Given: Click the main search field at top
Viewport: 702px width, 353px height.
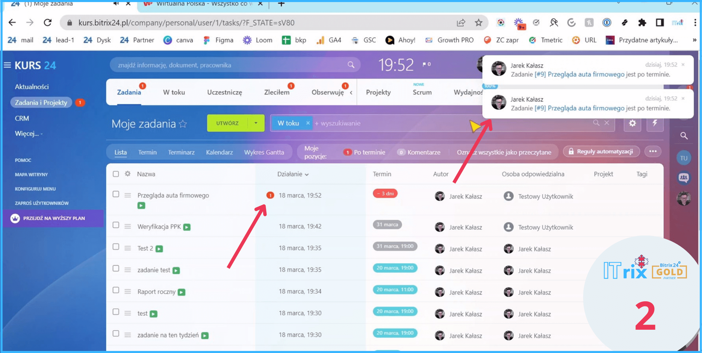Looking at the screenshot, I should 230,65.
